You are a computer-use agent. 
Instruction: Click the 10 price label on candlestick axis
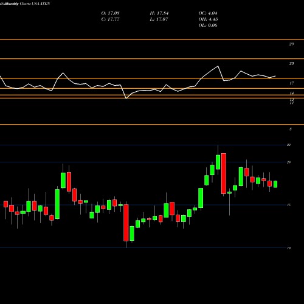[289, 248]
